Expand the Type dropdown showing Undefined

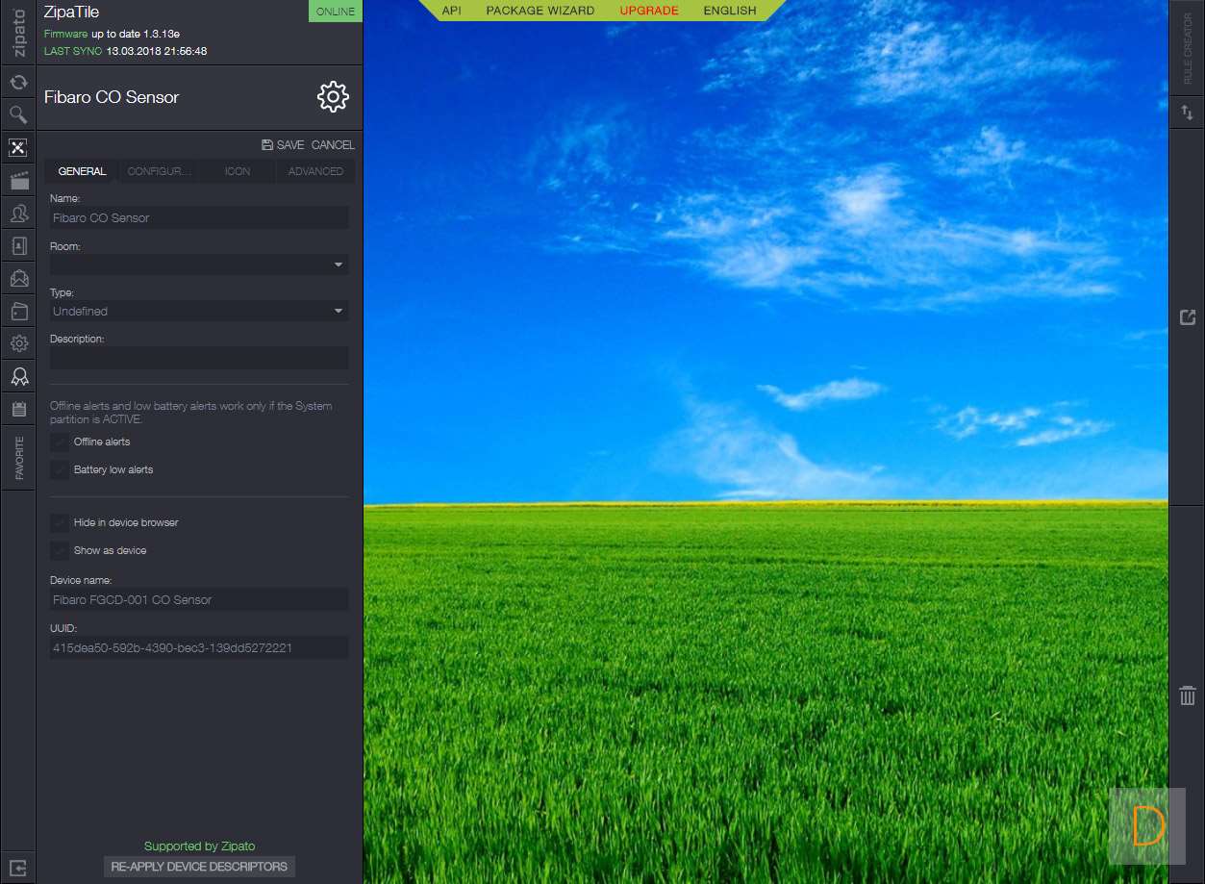coord(199,312)
